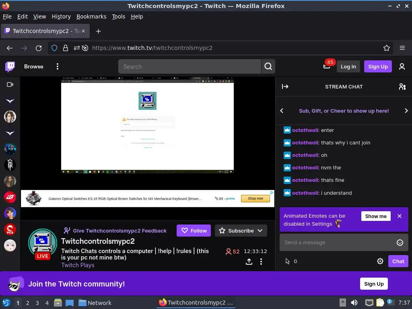Show the previous leaderboard item
This screenshot has height=309, width=412.
click(x=282, y=111)
